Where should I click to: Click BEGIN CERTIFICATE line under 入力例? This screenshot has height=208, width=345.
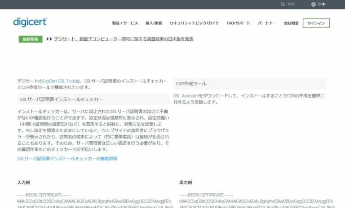click(44, 195)
